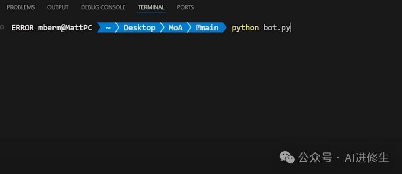Viewport: 402px width, 174px height.
Task: Click the yellow python command word
Action: pyautogui.click(x=245, y=28)
